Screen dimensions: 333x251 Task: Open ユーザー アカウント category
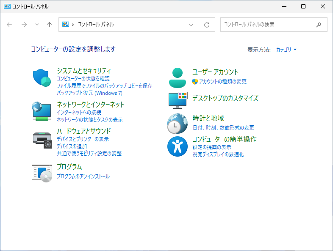coord(215,72)
